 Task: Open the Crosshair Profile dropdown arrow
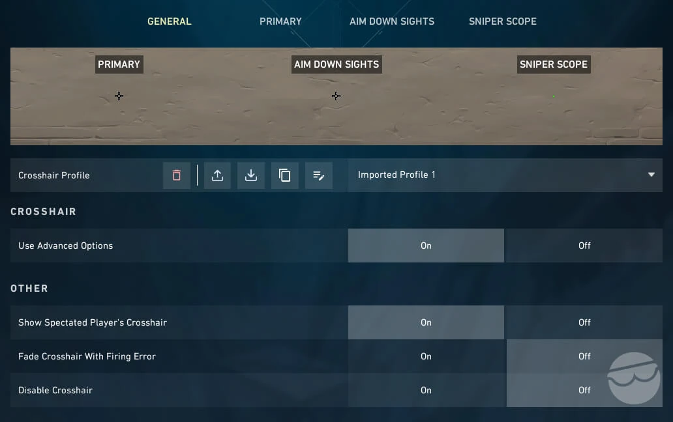(651, 175)
